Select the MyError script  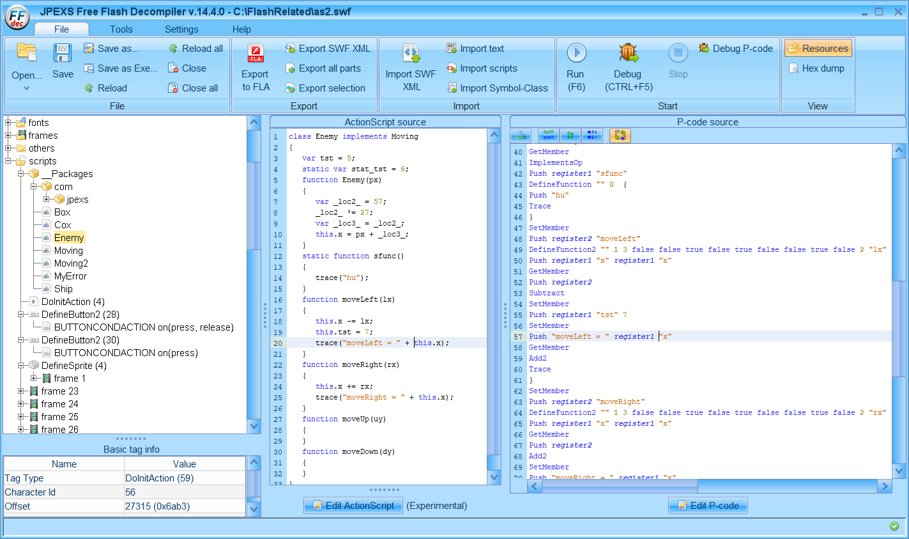(x=70, y=276)
